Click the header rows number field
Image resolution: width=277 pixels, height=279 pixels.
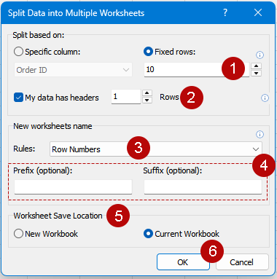click(126, 97)
